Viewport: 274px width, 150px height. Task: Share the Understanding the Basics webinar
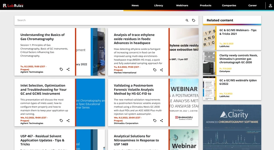pyautogui.click(x=68, y=69)
